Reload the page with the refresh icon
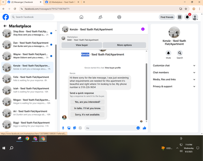Viewport: 203px width, 161px height. coord(15,9)
